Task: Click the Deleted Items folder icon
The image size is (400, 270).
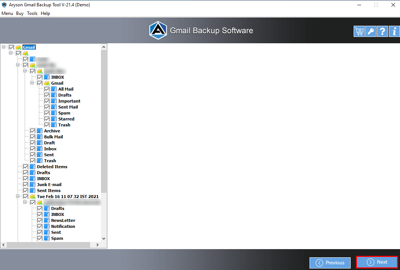Action: tap(33, 167)
